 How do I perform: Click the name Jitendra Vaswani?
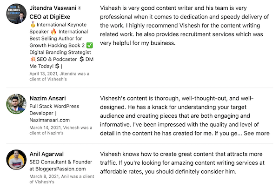coord(53,8)
